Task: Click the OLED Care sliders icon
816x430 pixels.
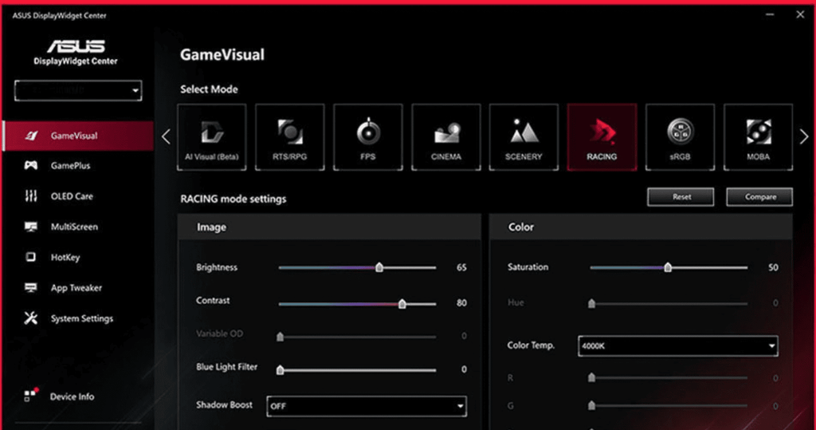Action: pyautogui.click(x=31, y=196)
